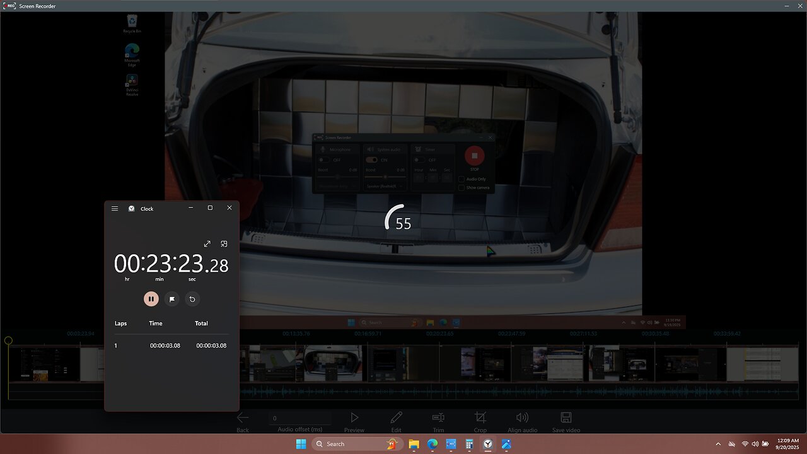Image resolution: width=807 pixels, height=454 pixels.
Task: Click the Save video button
Action: point(566,418)
